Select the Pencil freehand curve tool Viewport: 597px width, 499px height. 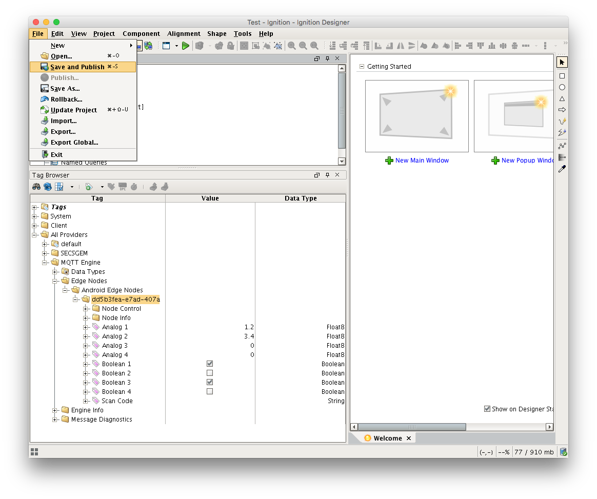click(x=562, y=122)
